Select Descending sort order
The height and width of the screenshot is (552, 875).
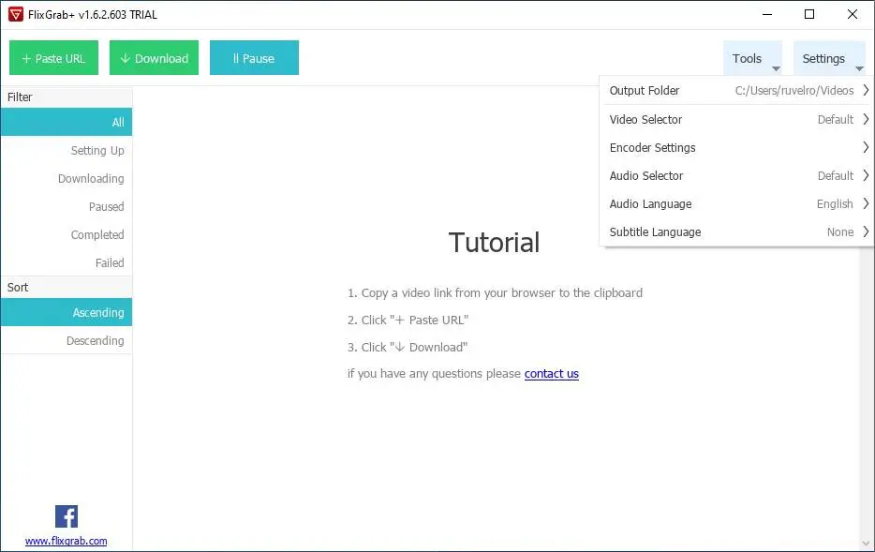tap(67, 340)
